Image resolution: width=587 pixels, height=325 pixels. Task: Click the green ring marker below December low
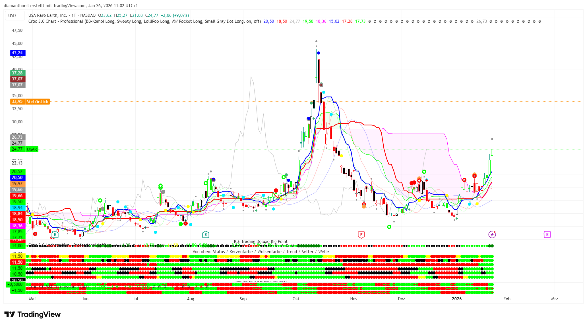click(x=389, y=227)
